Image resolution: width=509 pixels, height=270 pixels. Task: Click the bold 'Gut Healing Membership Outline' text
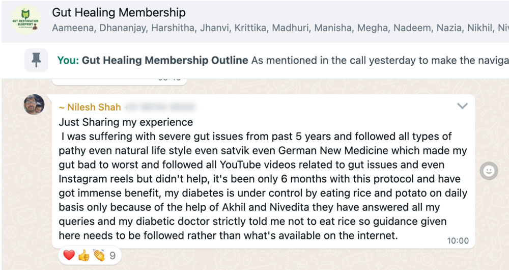coord(165,61)
